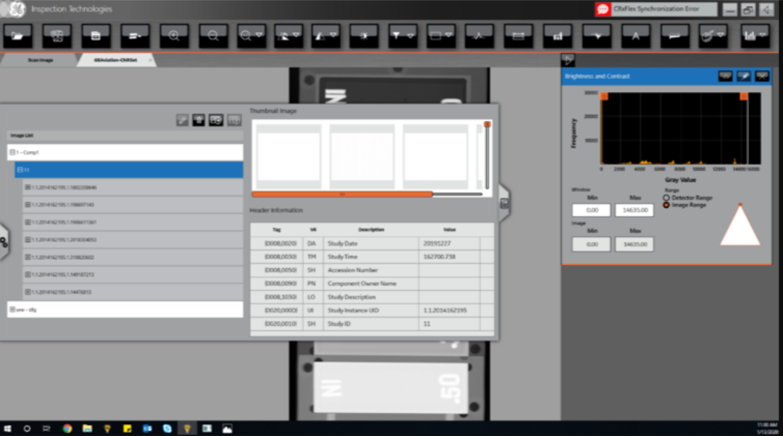Select the Detector Range radio button
Image resolution: width=783 pixels, height=436 pixels.
(666, 198)
